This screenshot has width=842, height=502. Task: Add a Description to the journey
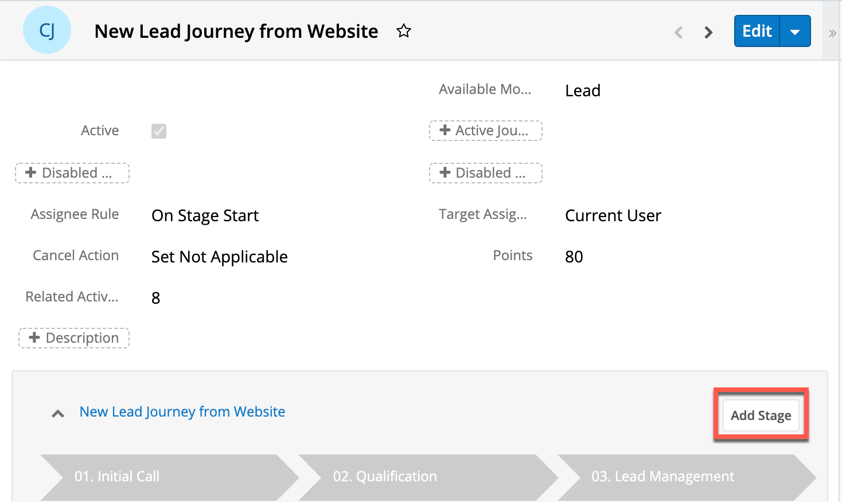74,338
